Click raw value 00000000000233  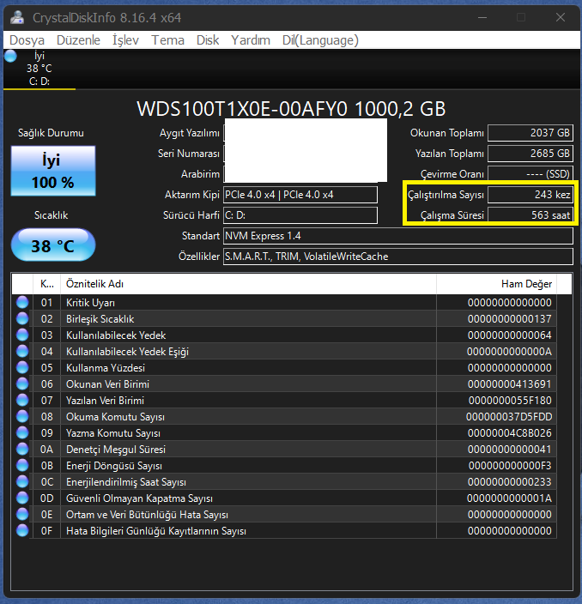tap(510, 482)
